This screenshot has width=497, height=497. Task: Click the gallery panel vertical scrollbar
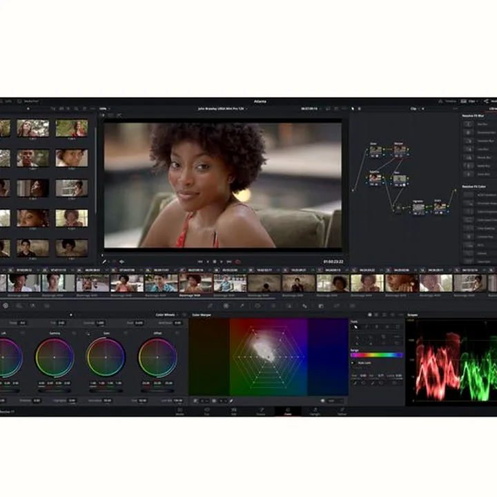[x=96, y=171]
